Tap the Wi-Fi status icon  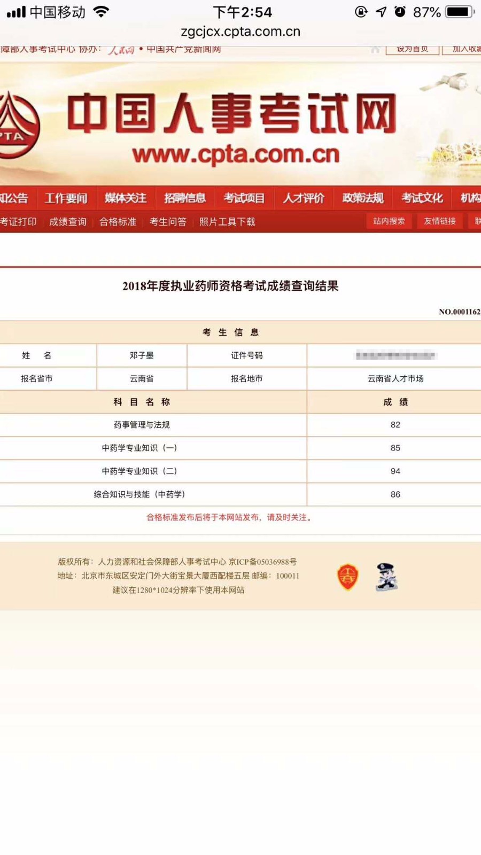coord(101,12)
